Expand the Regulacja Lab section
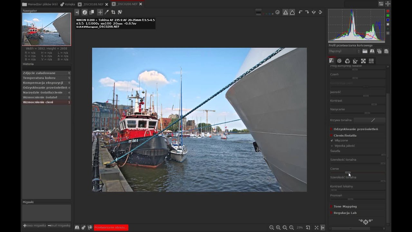 [x=345, y=213]
